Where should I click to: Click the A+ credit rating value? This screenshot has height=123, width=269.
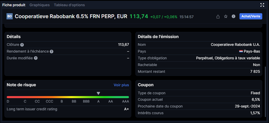(126, 109)
